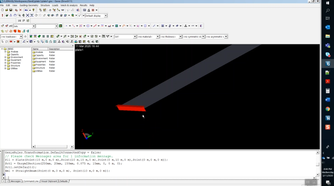Click the green grid plate tool icon
The width and height of the screenshot is (334, 186).
(x=116, y=26)
